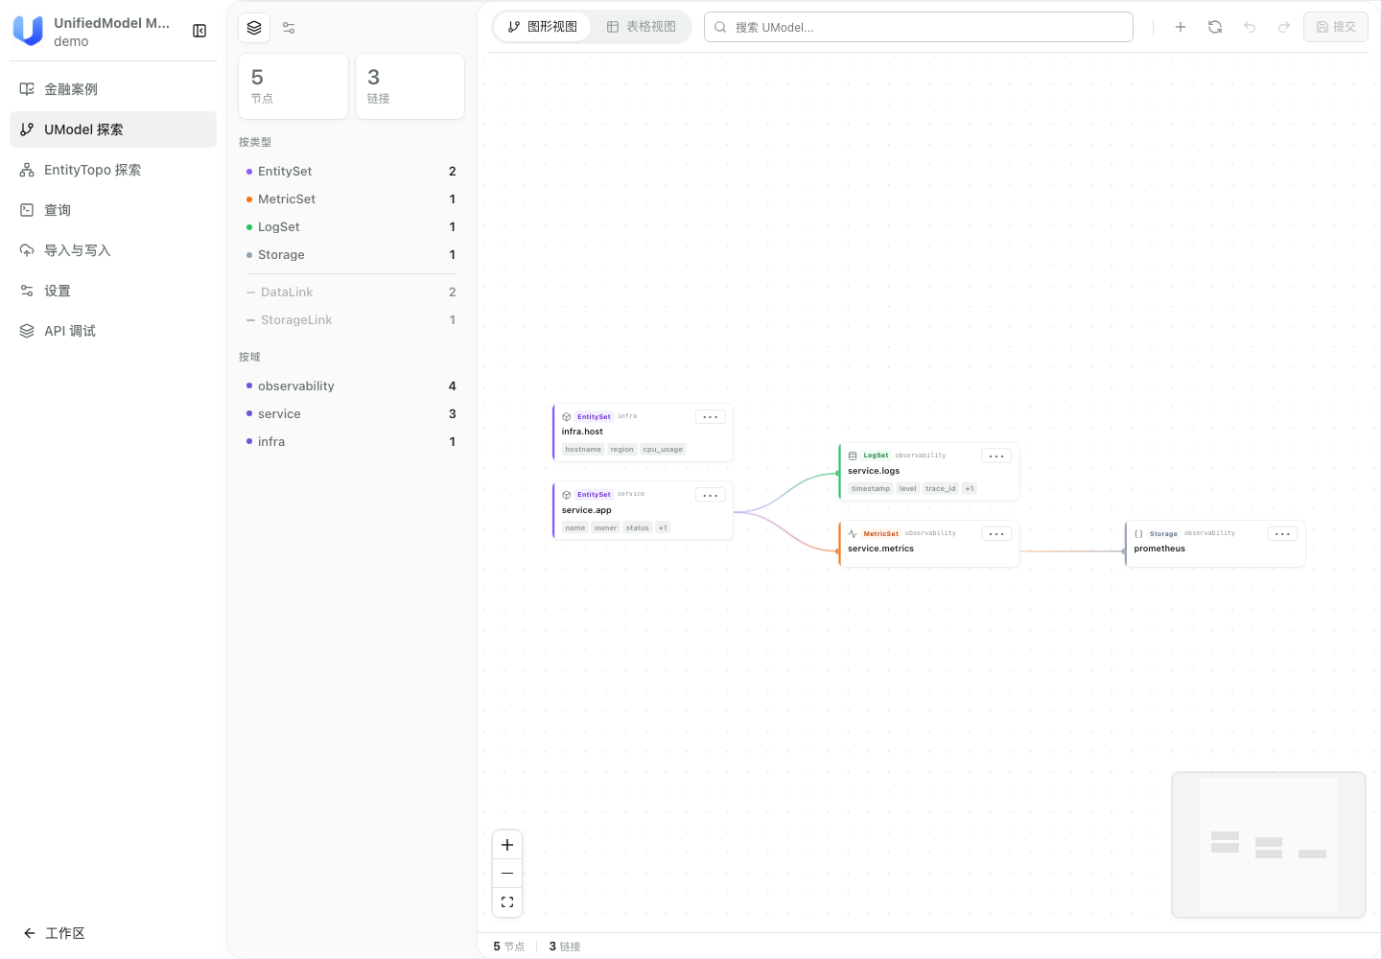1381x959 pixels.
Task: Click the database icon on service.logs node
Action: (853, 456)
